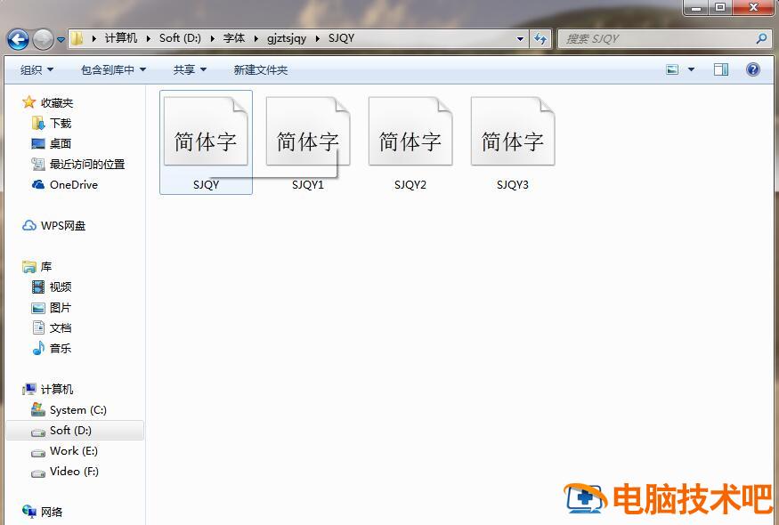Expand subfolders arrow after 字体 in path
The image size is (779, 525).
[256, 39]
